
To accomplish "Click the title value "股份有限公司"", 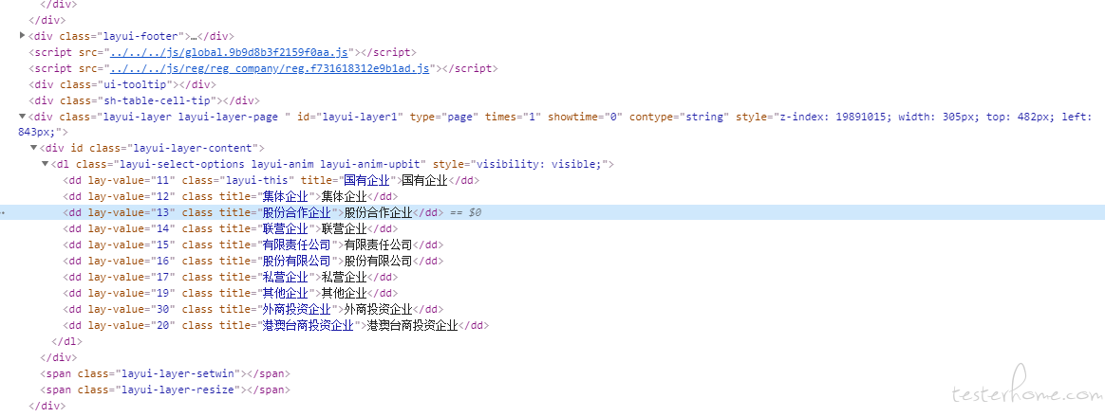I will click(x=297, y=261).
